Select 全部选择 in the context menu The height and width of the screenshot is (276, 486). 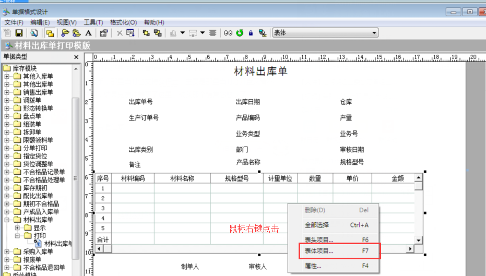coord(317,225)
